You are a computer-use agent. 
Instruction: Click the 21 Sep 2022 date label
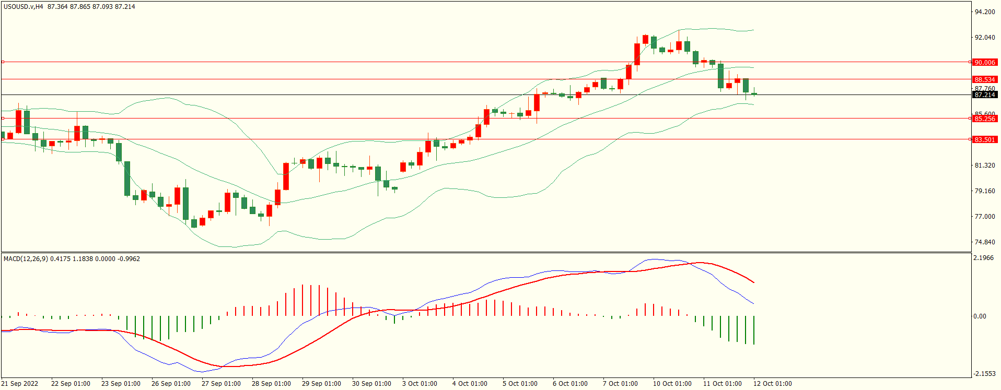point(20,384)
